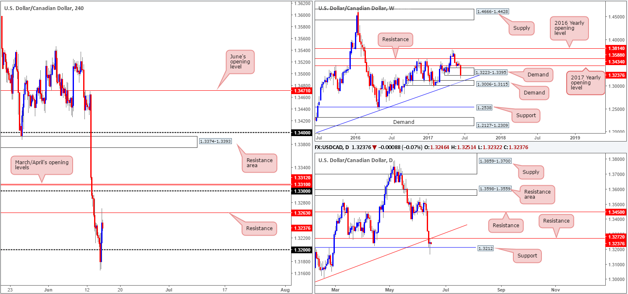Click the black 1.32000 price tag
Viewport: 628px width, 294px height.
point(302,250)
